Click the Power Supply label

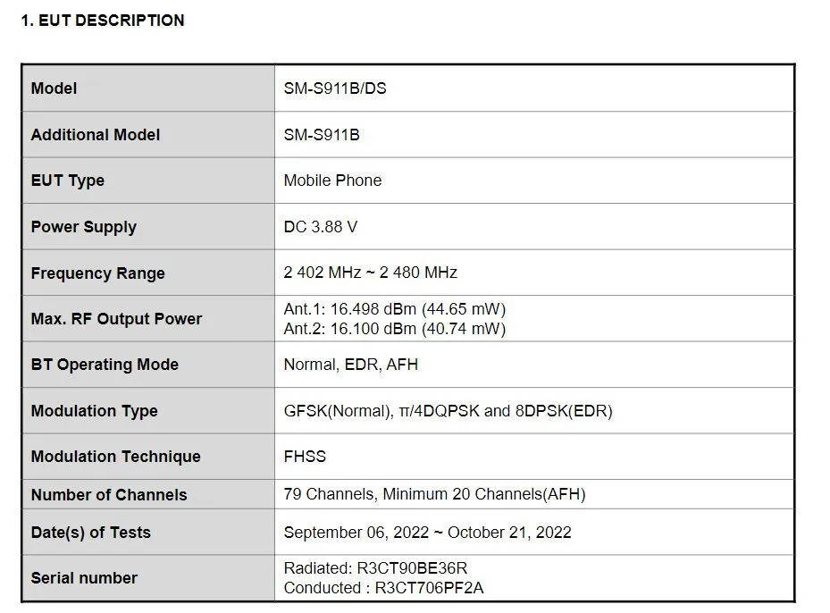click(84, 227)
